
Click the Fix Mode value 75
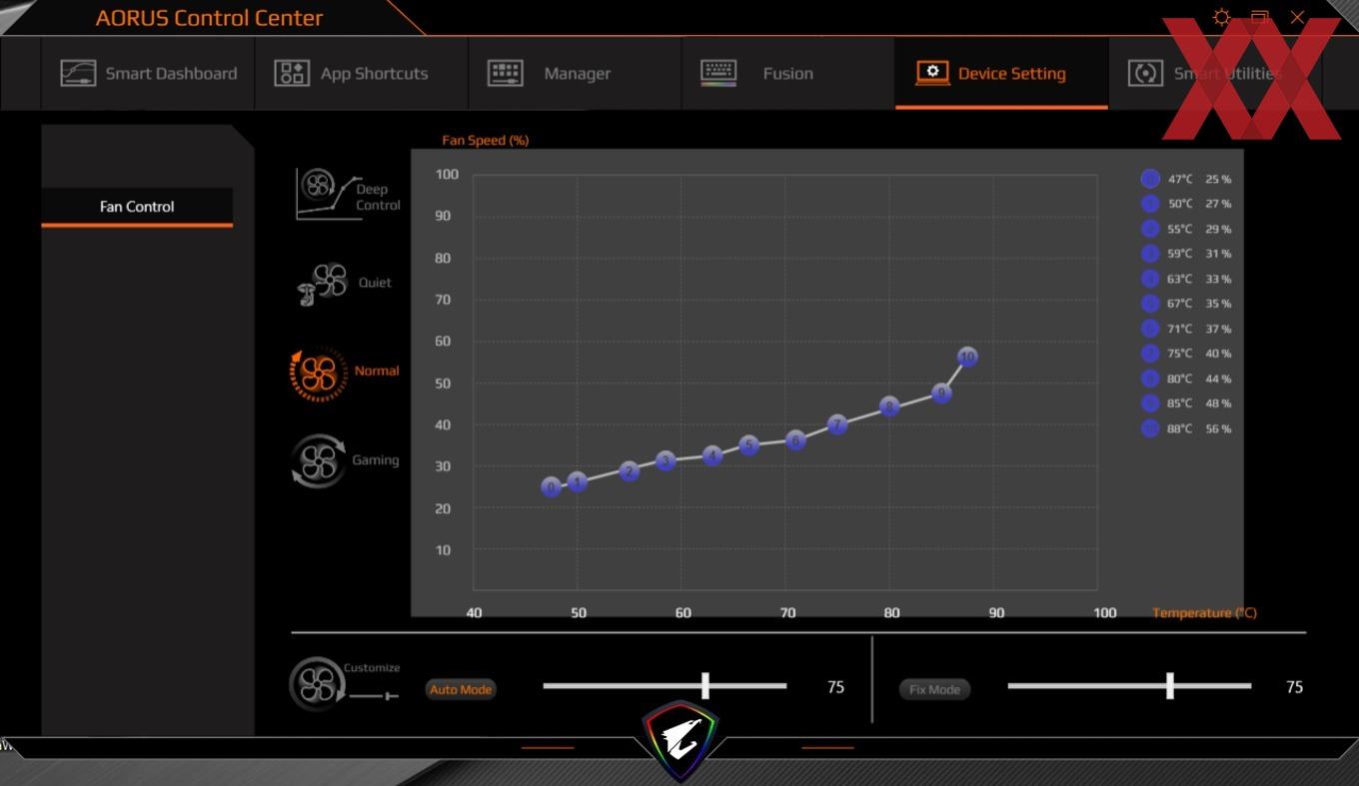[x=1294, y=687]
